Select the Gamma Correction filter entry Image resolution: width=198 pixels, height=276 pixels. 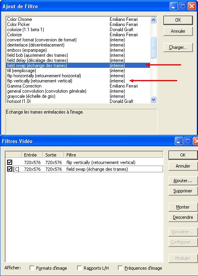[x=78, y=86]
